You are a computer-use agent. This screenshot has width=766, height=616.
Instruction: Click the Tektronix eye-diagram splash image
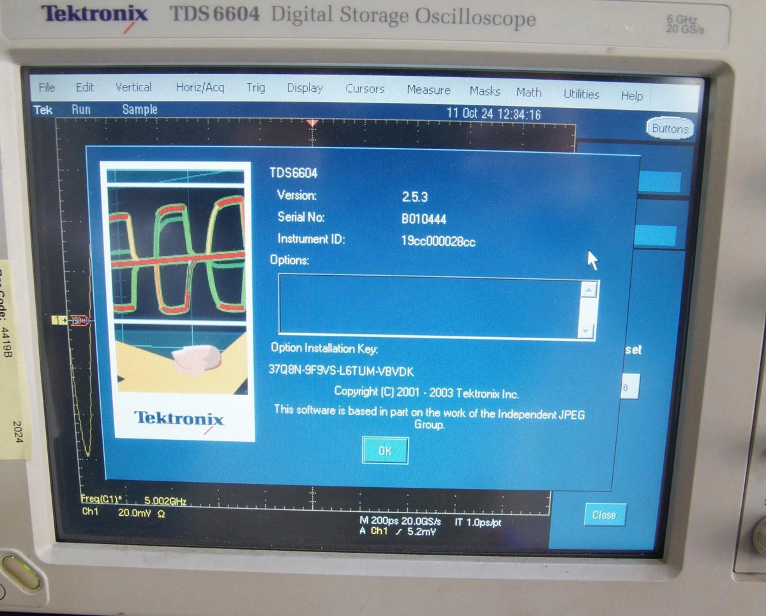(x=178, y=300)
